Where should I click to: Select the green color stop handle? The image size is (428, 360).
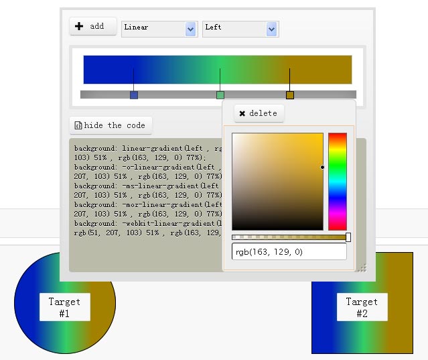click(220, 95)
